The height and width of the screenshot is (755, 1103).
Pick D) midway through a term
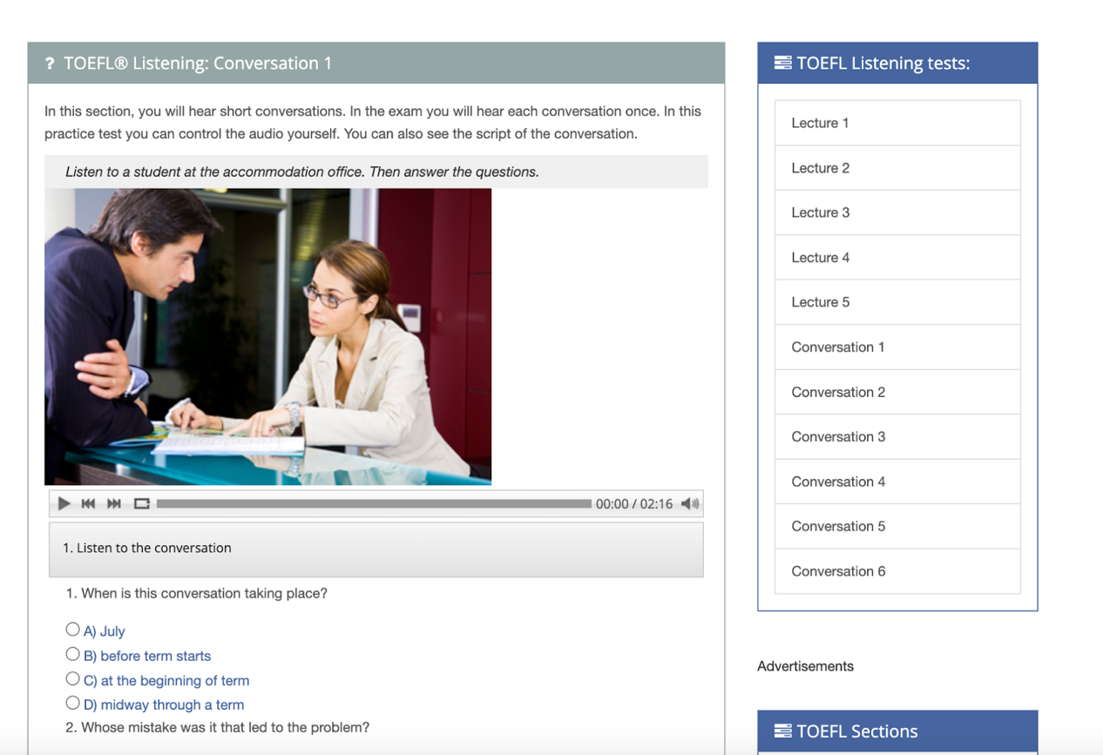pyautogui.click(x=73, y=703)
